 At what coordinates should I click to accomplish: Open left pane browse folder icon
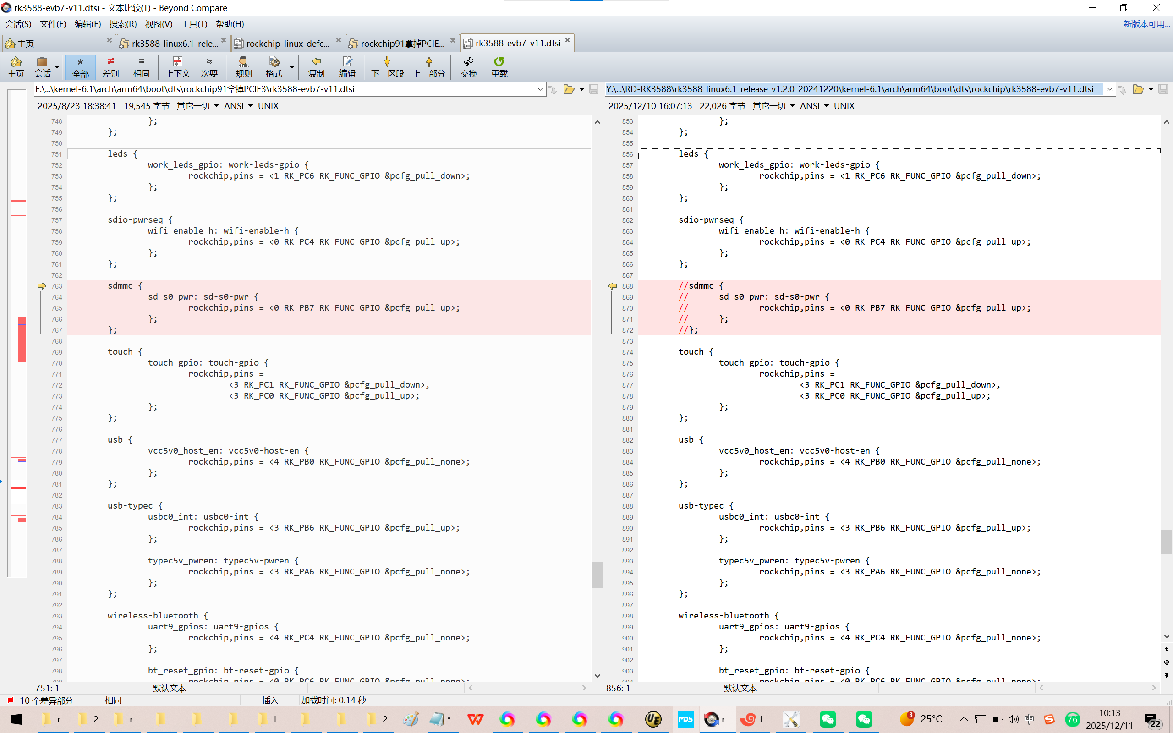(x=569, y=89)
